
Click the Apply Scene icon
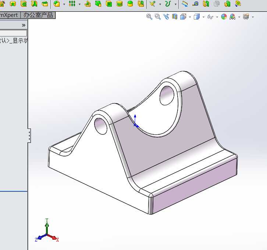[x=232, y=17]
